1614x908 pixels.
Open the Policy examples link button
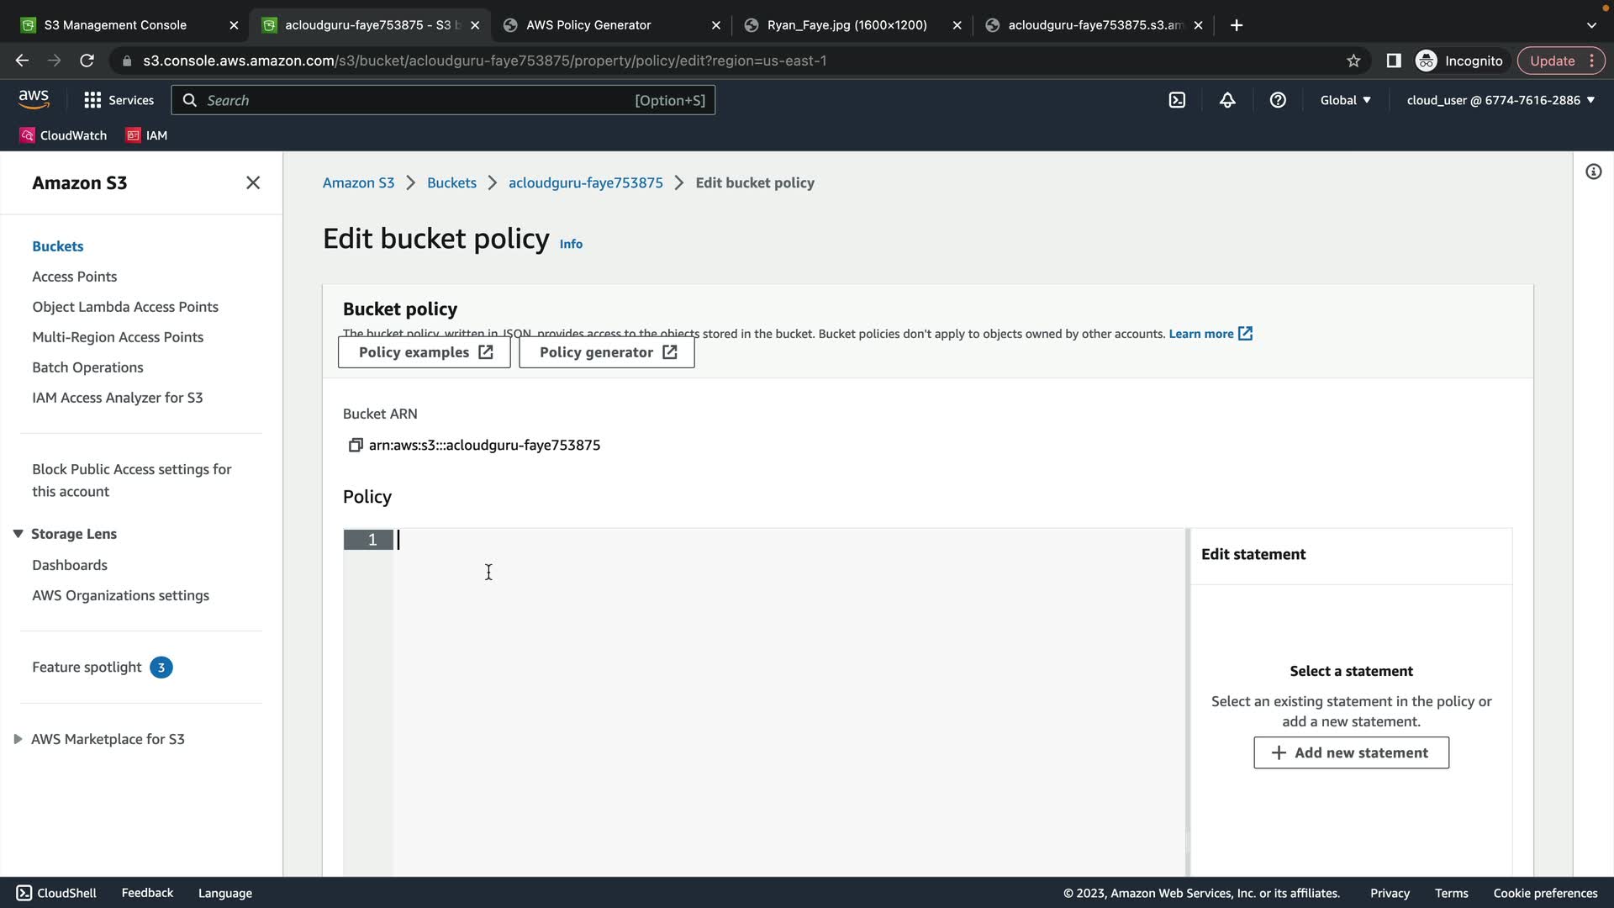(x=425, y=352)
